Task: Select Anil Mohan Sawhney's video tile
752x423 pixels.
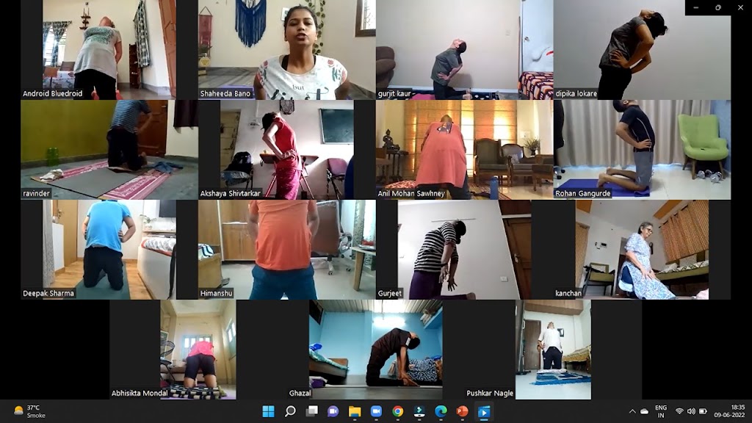Action: 464,150
